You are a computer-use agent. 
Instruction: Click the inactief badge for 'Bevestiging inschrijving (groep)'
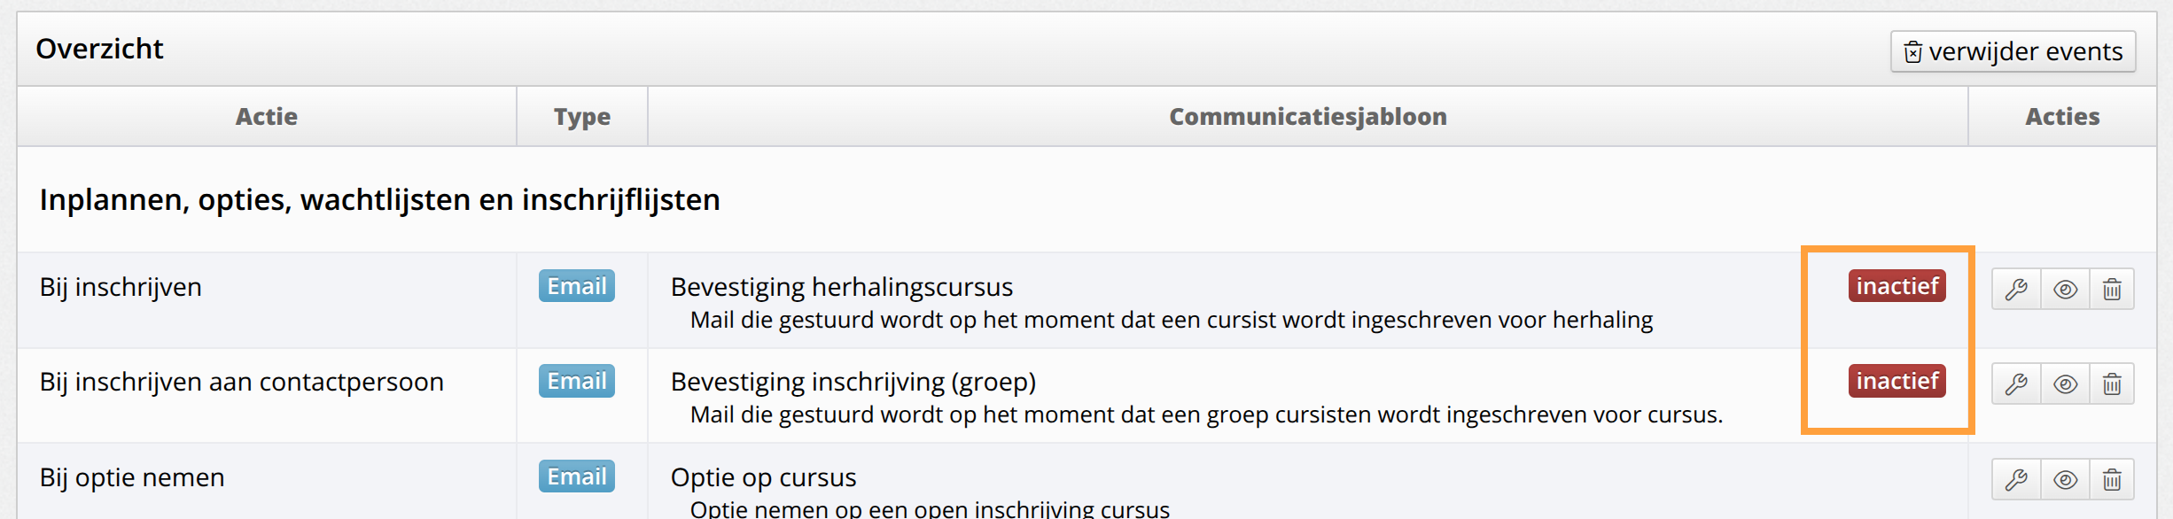(1897, 381)
